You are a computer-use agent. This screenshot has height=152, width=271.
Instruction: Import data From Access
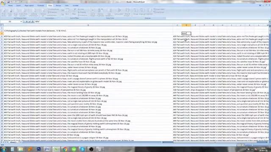(4, 13)
